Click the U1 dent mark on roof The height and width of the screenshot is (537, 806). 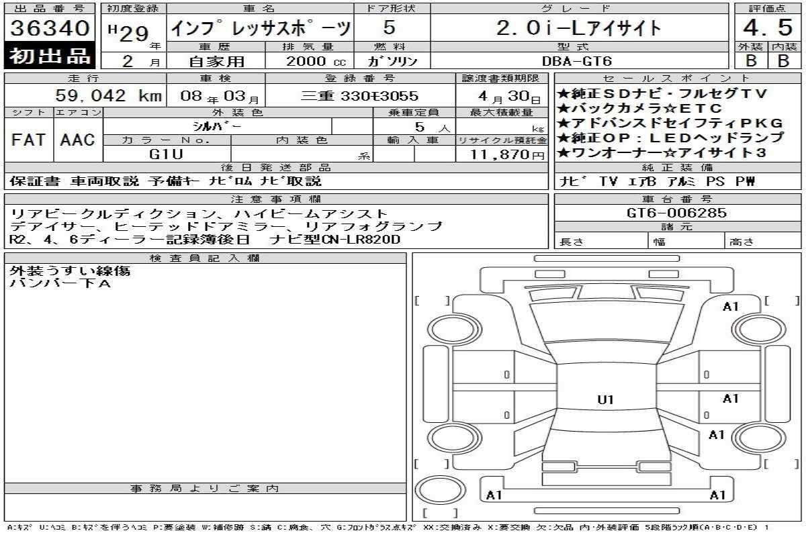[605, 400]
